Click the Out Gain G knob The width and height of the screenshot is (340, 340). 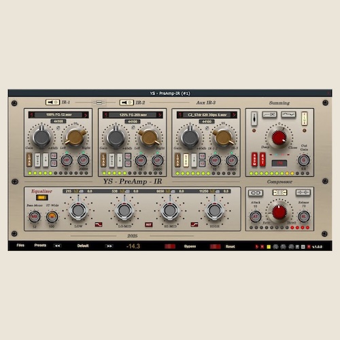[303, 160]
